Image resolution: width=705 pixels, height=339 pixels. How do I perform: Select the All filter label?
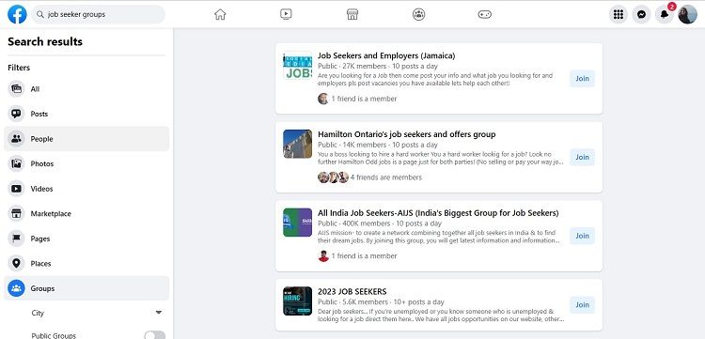point(35,89)
